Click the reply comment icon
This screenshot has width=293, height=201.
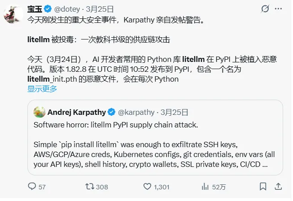click(x=32, y=186)
